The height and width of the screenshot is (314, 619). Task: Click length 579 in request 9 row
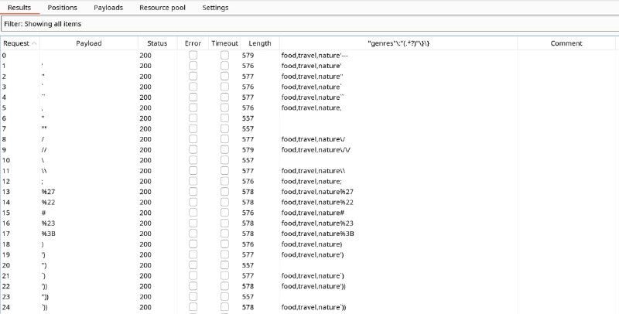(x=248, y=150)
